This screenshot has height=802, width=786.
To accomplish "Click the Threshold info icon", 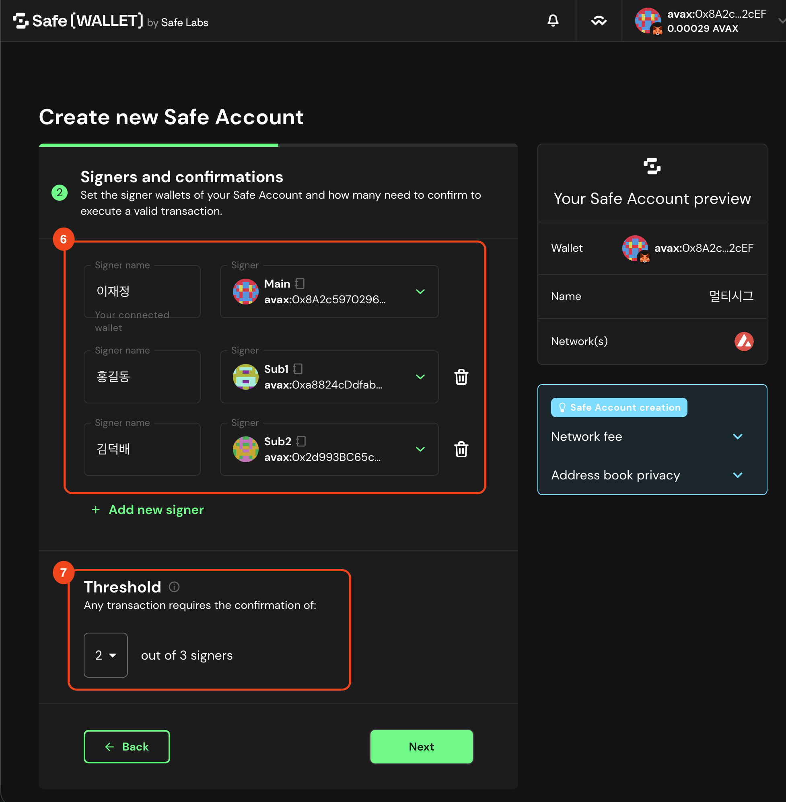I will (x=174, y=586).
